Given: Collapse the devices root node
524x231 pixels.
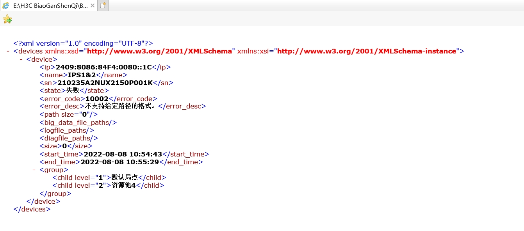Looking at the screenshot, I should pyautogui.click(x=8, y=52).
